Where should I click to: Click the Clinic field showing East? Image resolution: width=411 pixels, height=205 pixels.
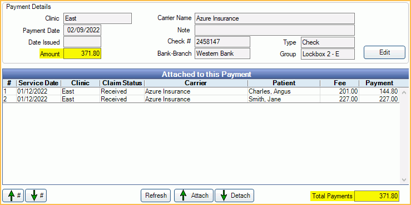[x=97, y=18]
